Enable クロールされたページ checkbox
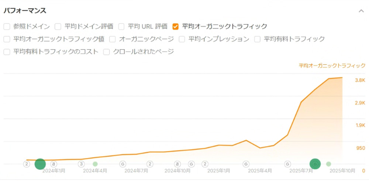Screen dimensions: 369x181 [x=107, y=52]
